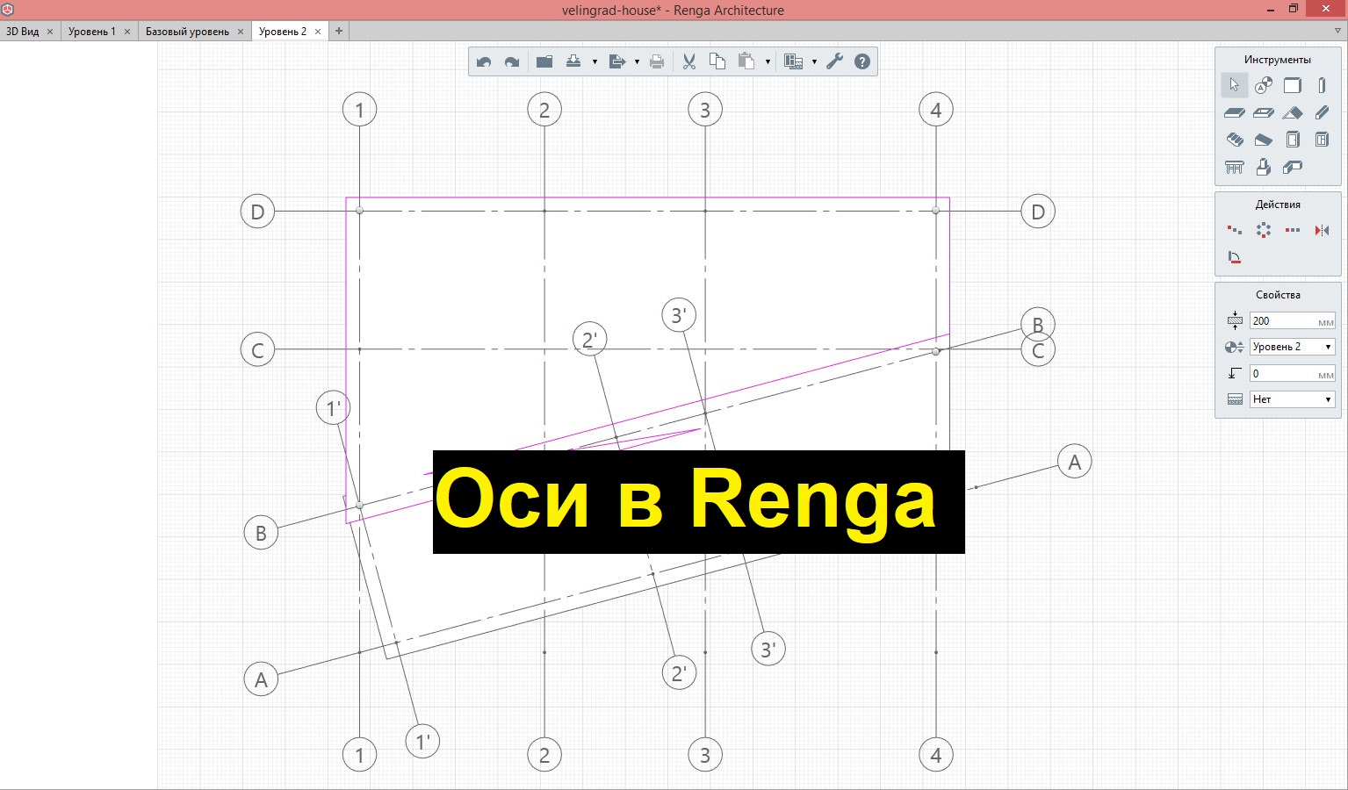Select the Railing tool
This screenshot has width=1348, height=790.
[1234, 167]
